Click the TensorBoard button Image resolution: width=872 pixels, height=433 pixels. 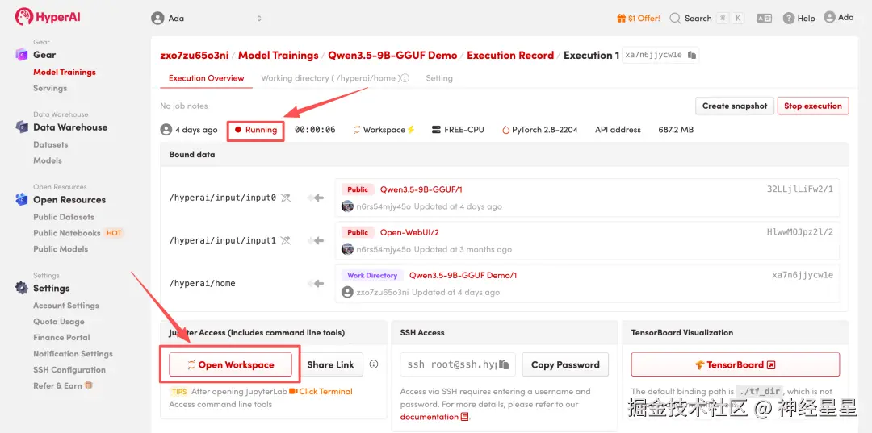[736, 364]
